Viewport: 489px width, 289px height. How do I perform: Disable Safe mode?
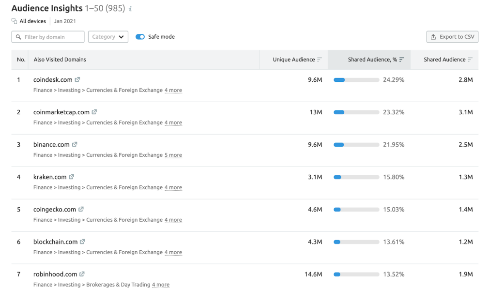click(140, 36)
